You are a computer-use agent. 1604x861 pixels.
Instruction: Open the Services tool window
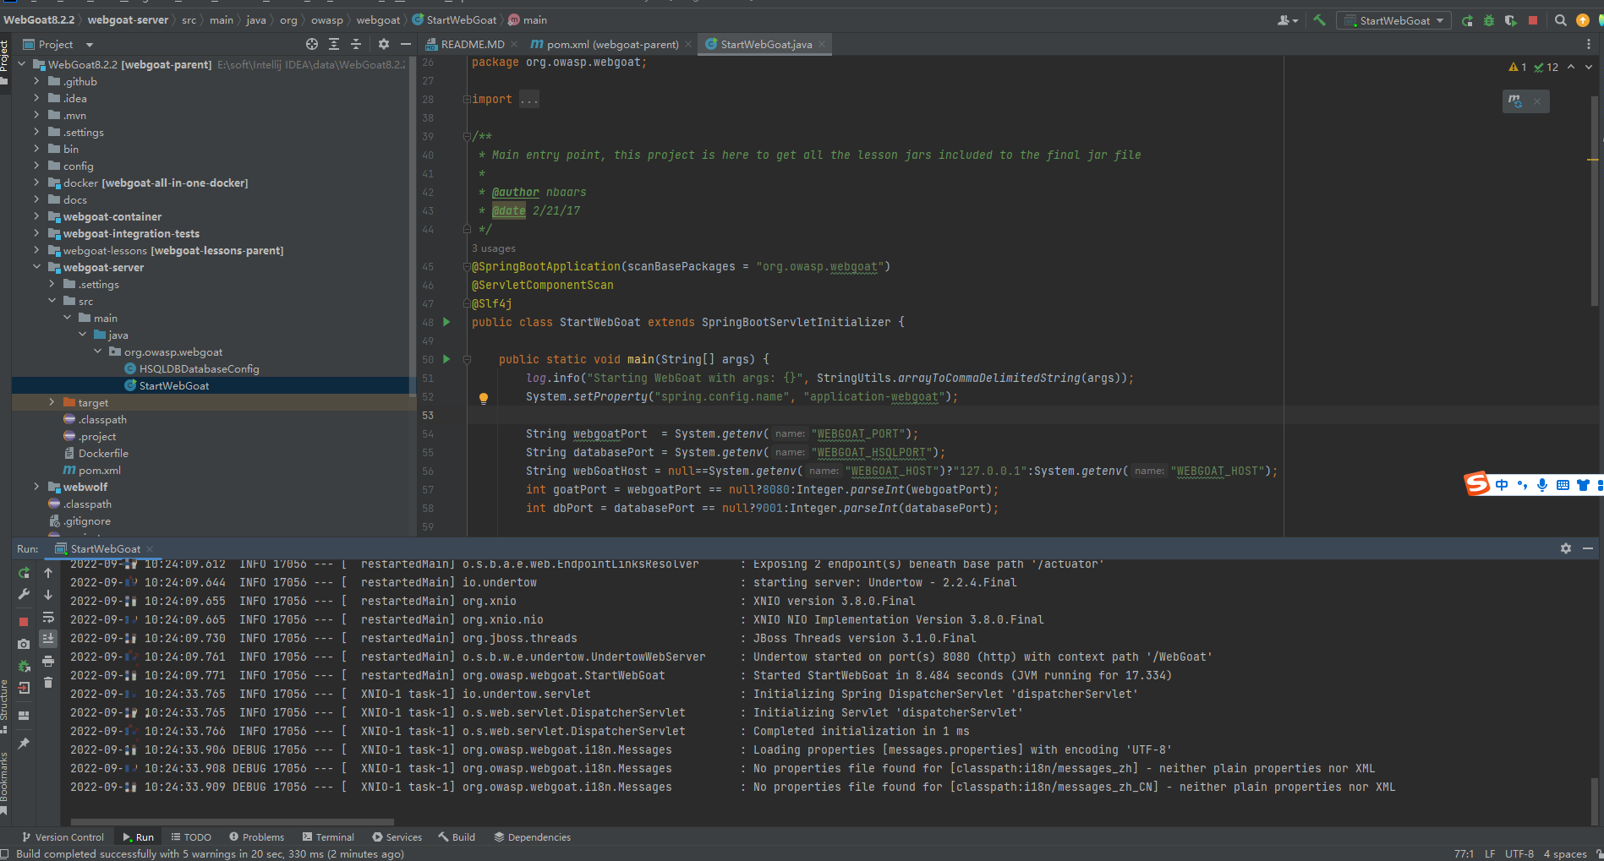point(397,837)
